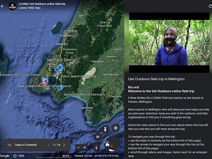Select the red home map marker
212x159 pixels.
[44, 83]
